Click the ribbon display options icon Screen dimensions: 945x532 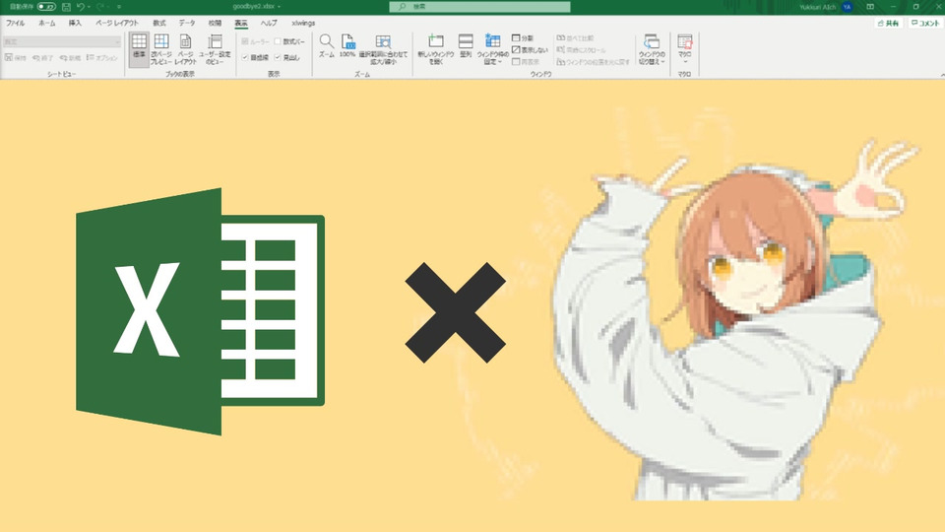point(870,7)
